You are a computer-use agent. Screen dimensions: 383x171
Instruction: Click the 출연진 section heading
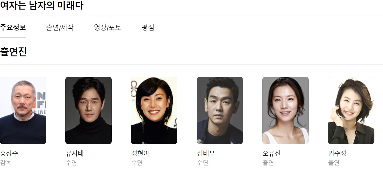13,52
